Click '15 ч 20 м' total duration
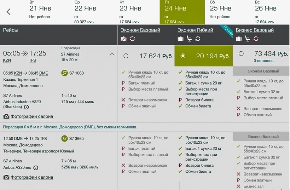290x190 pixels. (69, 60)
